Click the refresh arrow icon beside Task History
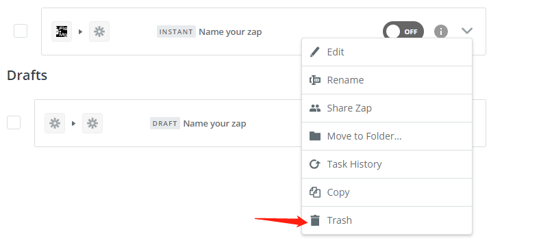This screenshot has height=247, width=552. [315, 164]
